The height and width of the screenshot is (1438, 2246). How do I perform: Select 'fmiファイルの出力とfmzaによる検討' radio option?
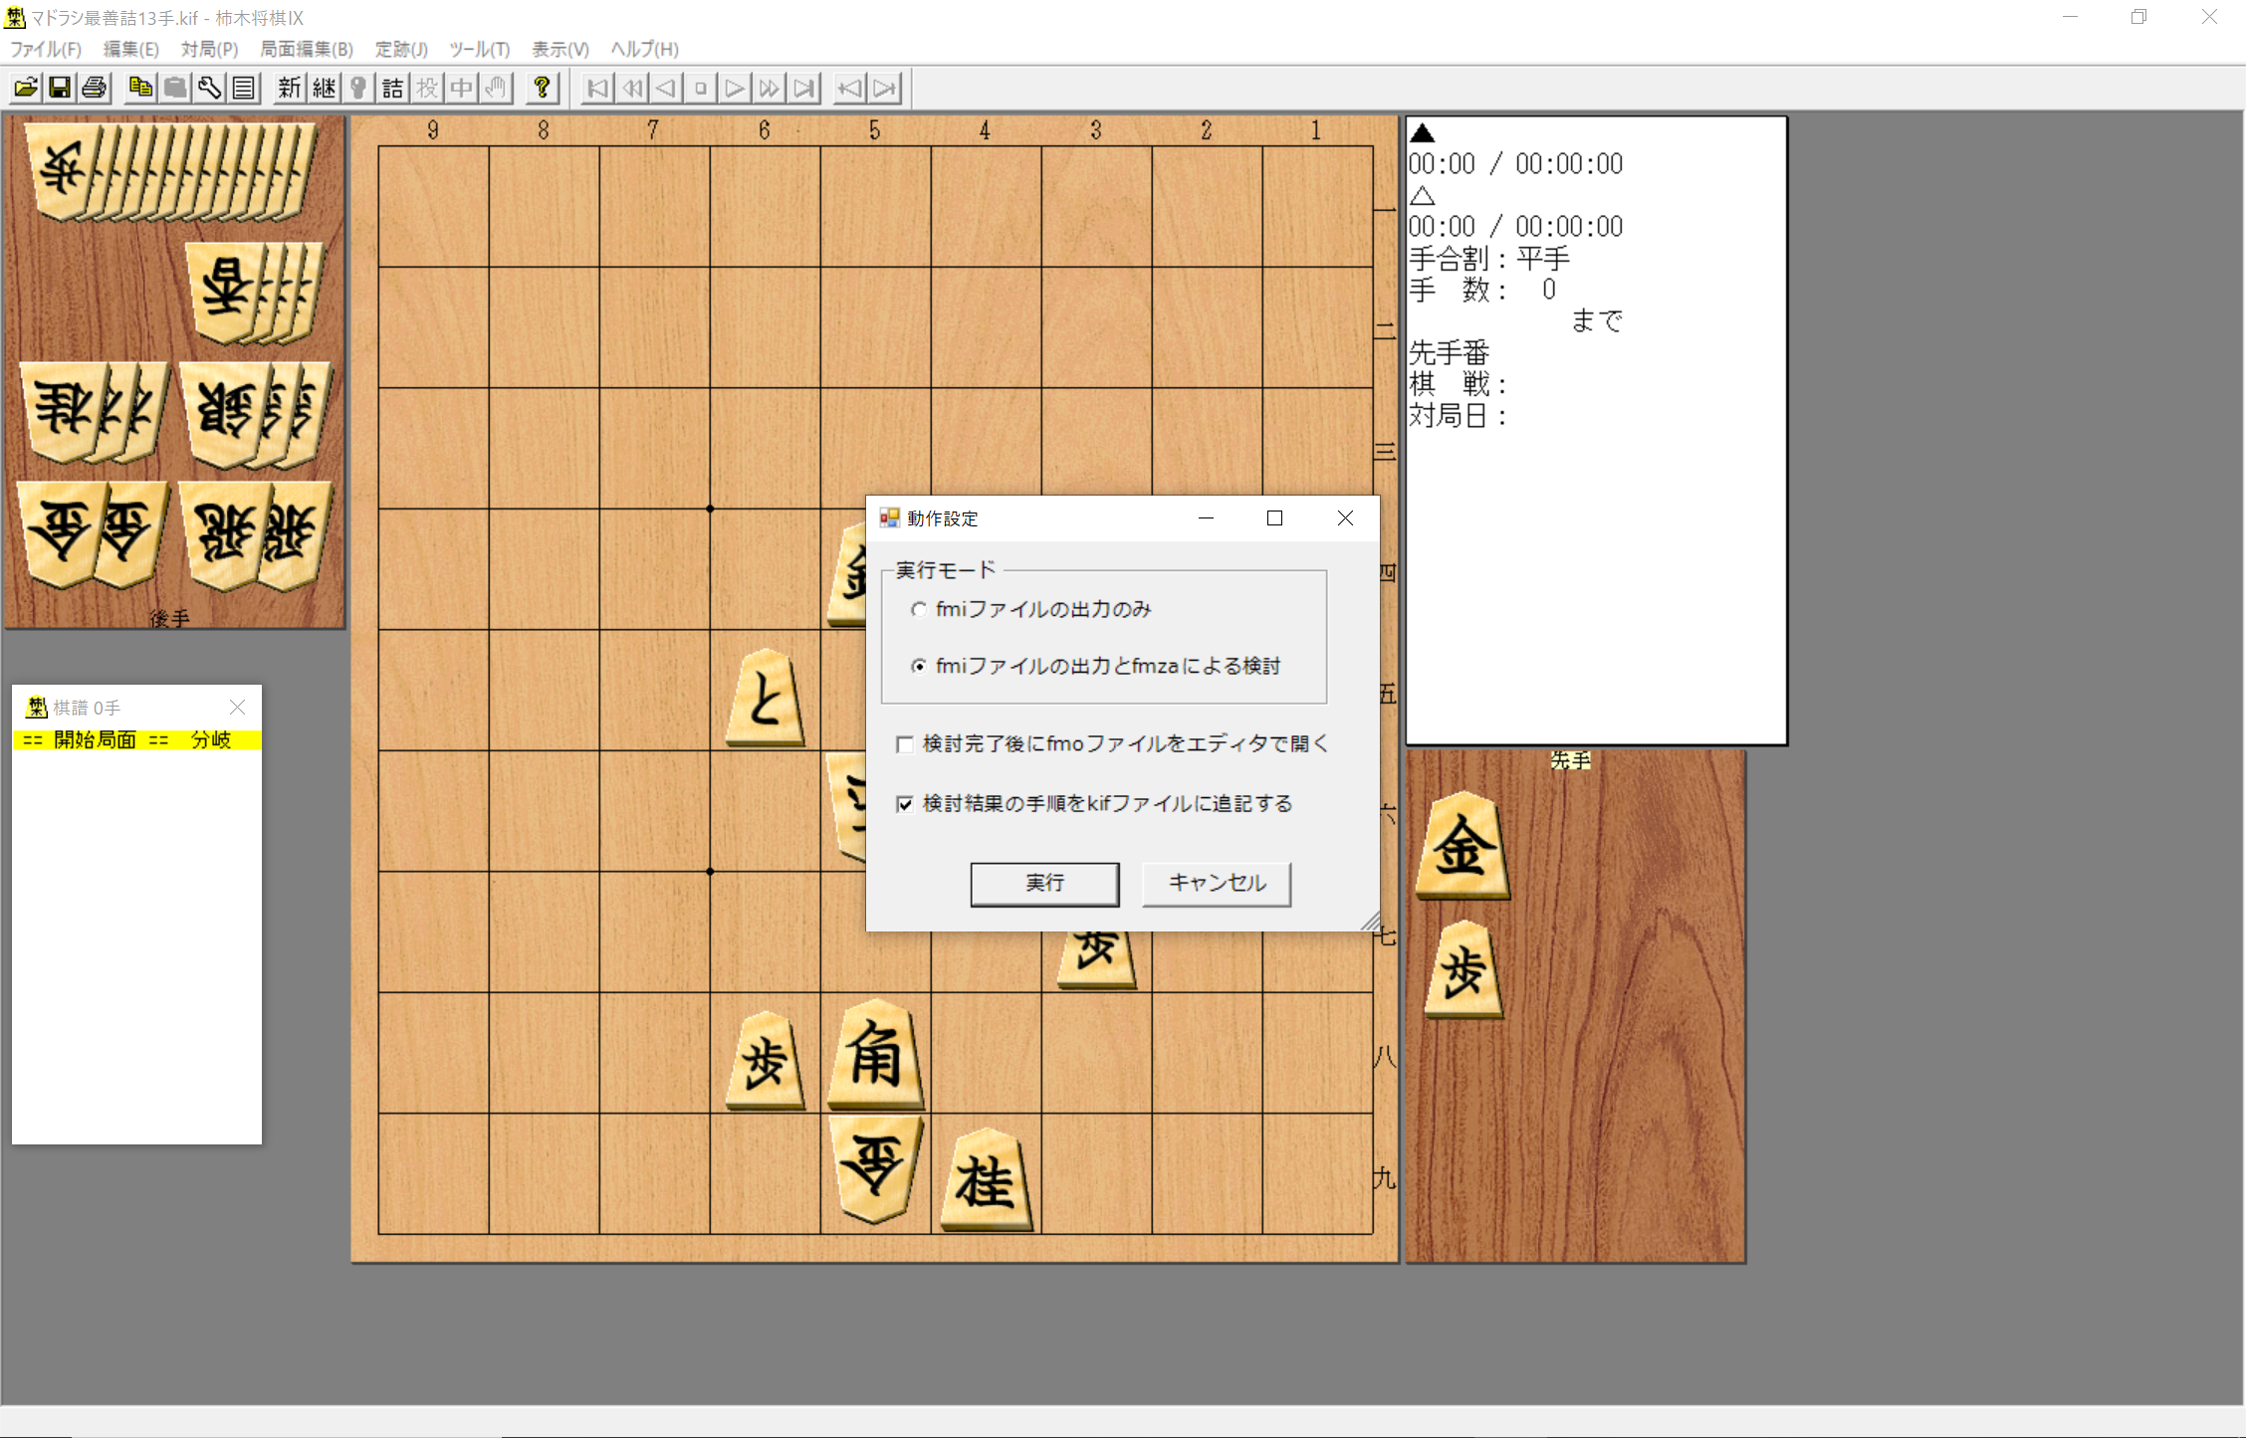(x=919, y=666)
